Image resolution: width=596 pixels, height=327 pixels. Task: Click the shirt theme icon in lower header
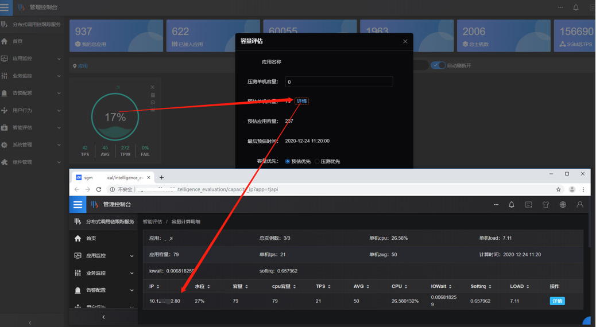(x=545, y=204)
